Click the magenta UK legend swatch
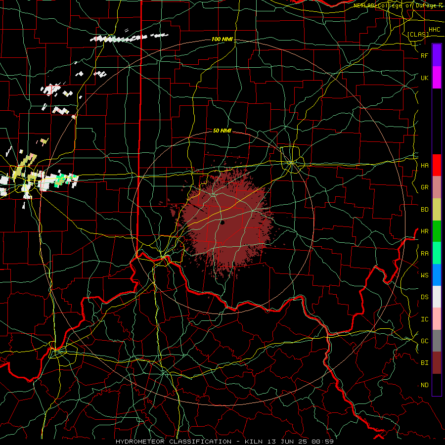This screenshot has height=445, width=445. 437,78
